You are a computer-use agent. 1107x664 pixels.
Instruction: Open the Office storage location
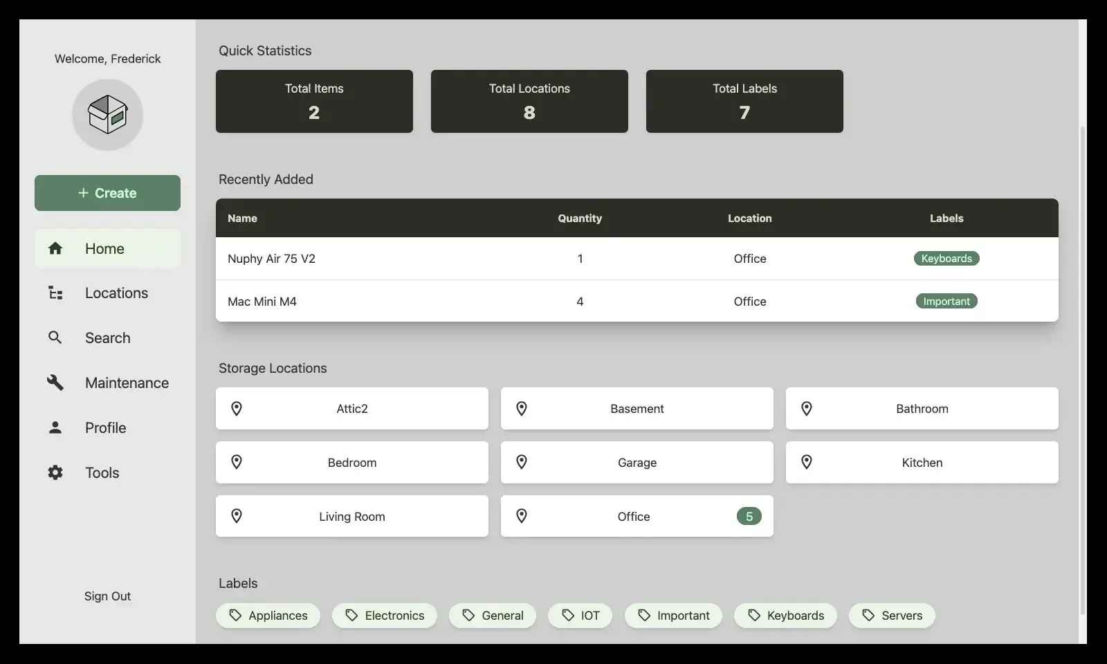pos(633,516)
